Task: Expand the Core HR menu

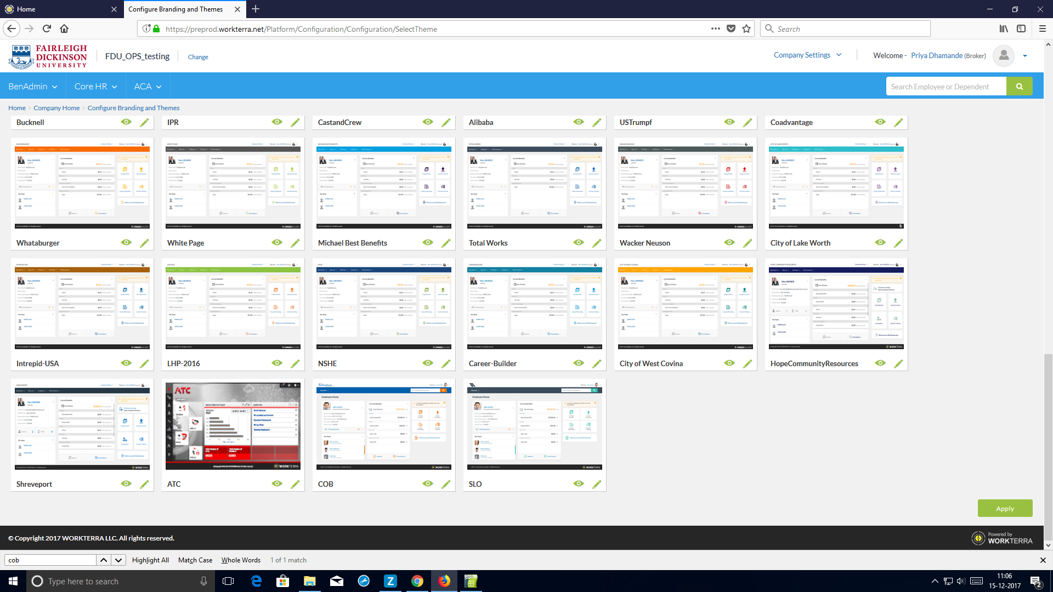Action: (x=96, y=87)
